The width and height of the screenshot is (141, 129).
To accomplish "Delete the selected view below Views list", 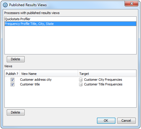I will click(16, 112).
